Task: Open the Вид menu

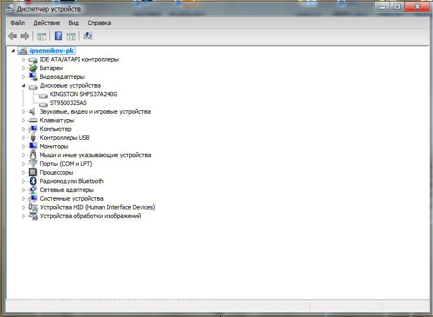Action: (73, 23)
